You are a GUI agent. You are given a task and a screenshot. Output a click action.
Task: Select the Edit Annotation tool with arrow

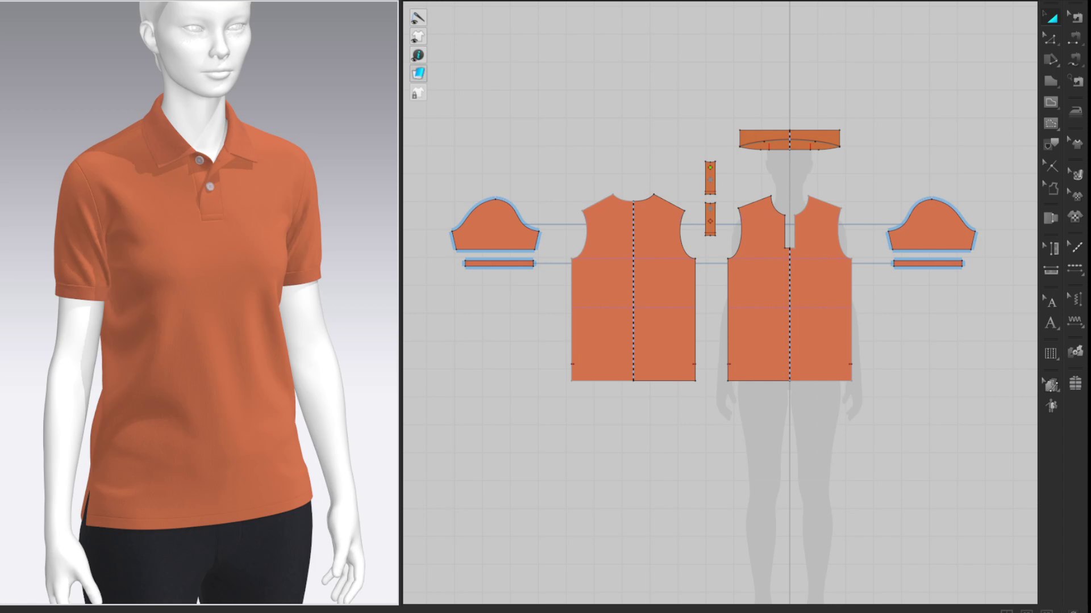pos(1050,301)
